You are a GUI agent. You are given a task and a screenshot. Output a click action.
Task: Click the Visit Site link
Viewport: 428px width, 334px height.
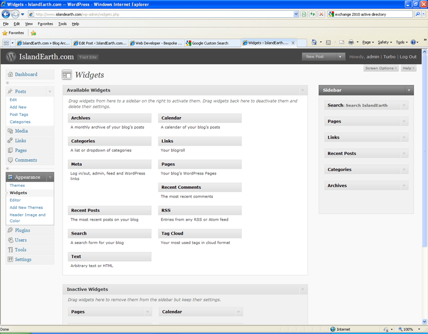click(88, 57)
